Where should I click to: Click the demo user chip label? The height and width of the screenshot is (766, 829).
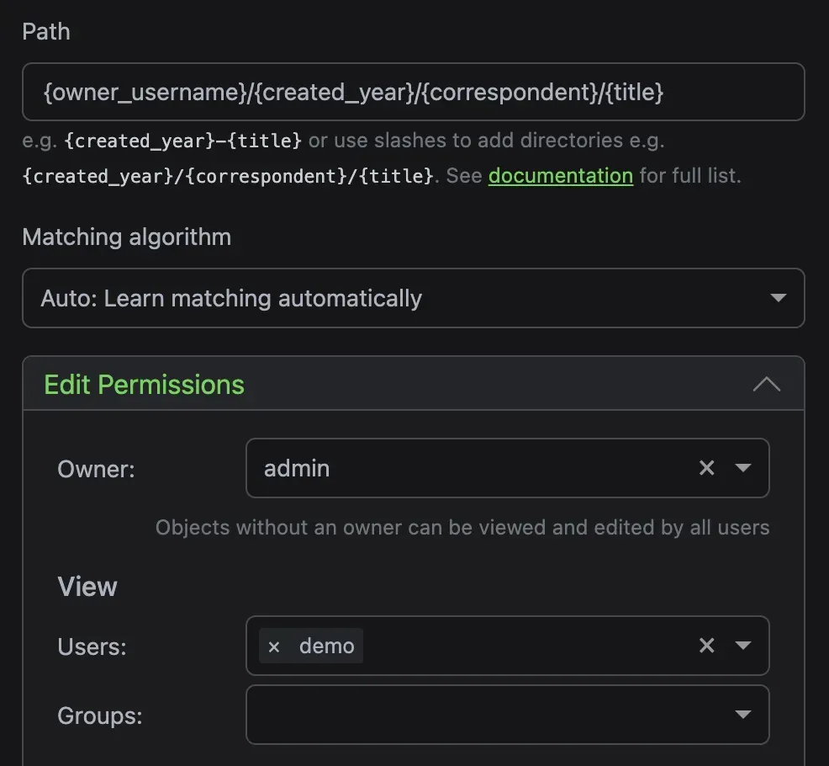pyautogui.click(x=327, y=646)
